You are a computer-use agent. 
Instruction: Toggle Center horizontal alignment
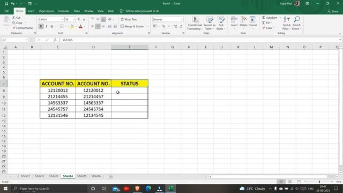click(98, 26)
